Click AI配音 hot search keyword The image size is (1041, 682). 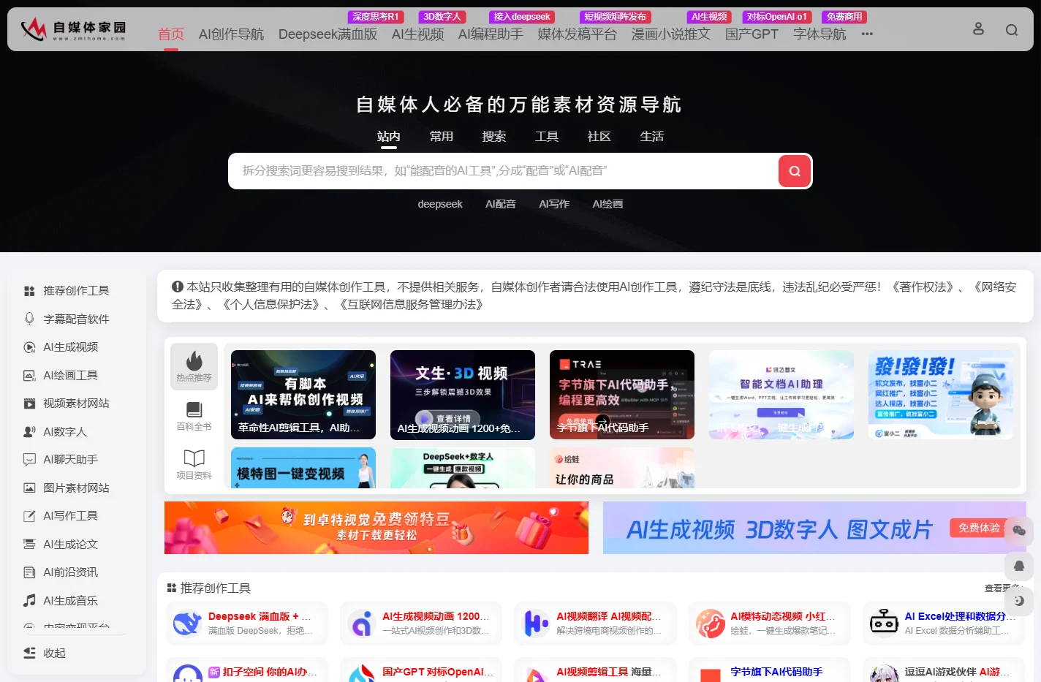pyautogui.click(x=501, y=204)
